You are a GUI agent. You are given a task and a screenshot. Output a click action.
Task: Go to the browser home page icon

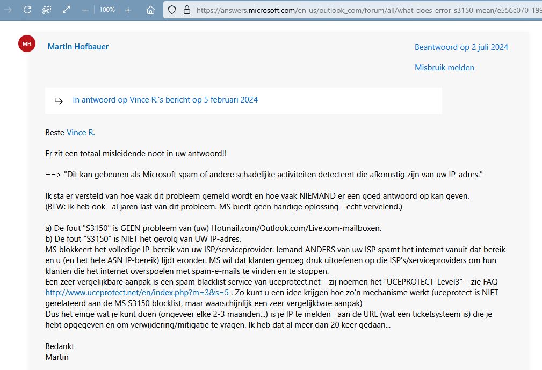(x=150, y=10)
